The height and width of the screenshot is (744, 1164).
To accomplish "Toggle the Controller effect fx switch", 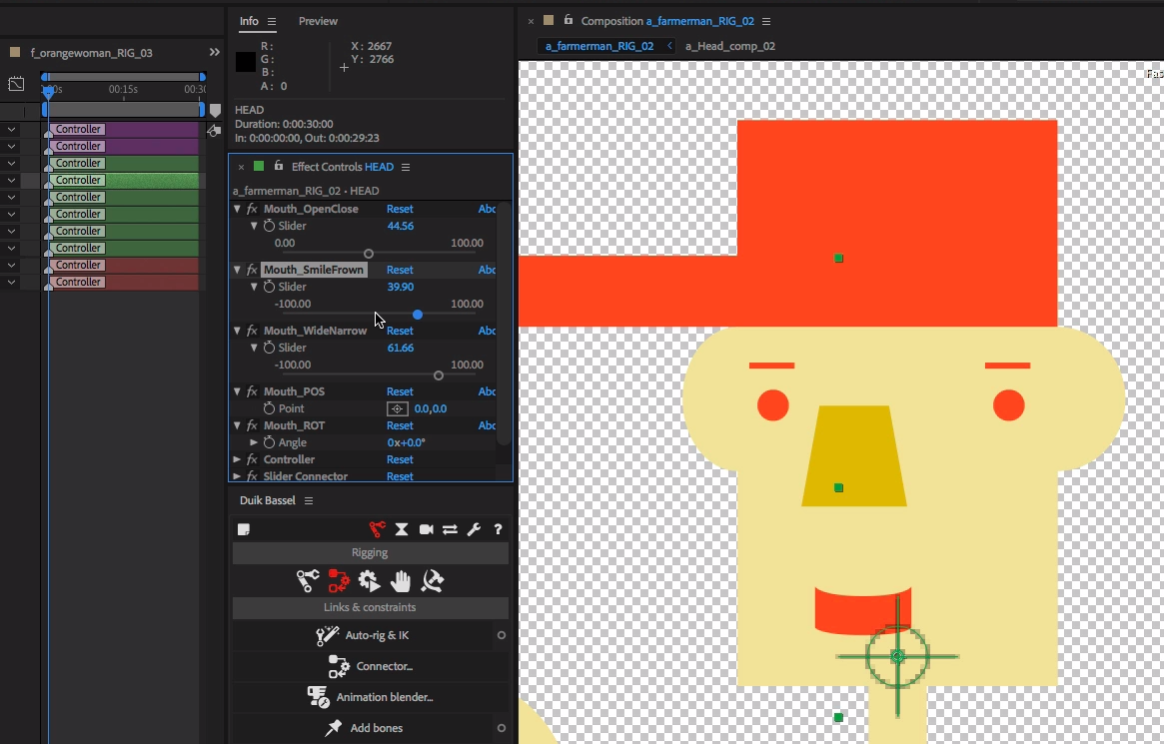I will coord(253,460).
